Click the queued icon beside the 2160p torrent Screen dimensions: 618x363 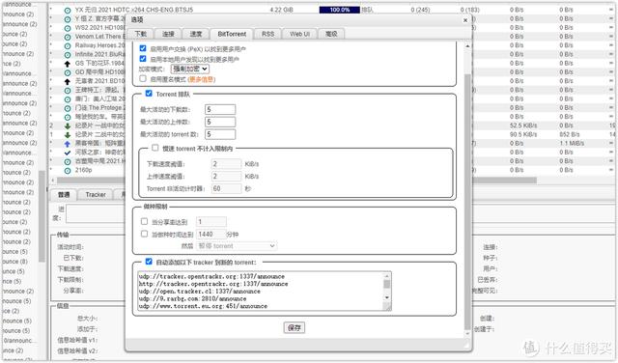pyautogui.click(x=68, y=171)
